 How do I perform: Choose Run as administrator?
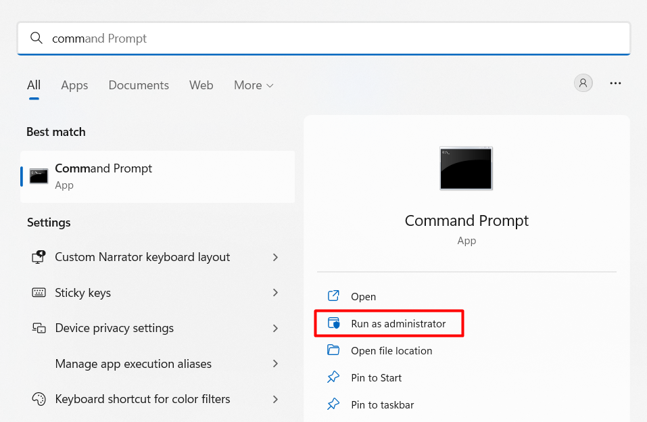tap(398, 324)
